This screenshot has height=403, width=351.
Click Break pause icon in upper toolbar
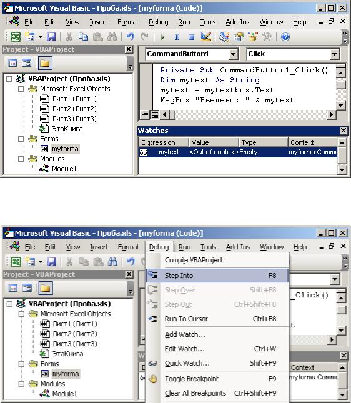coord(177,37)
